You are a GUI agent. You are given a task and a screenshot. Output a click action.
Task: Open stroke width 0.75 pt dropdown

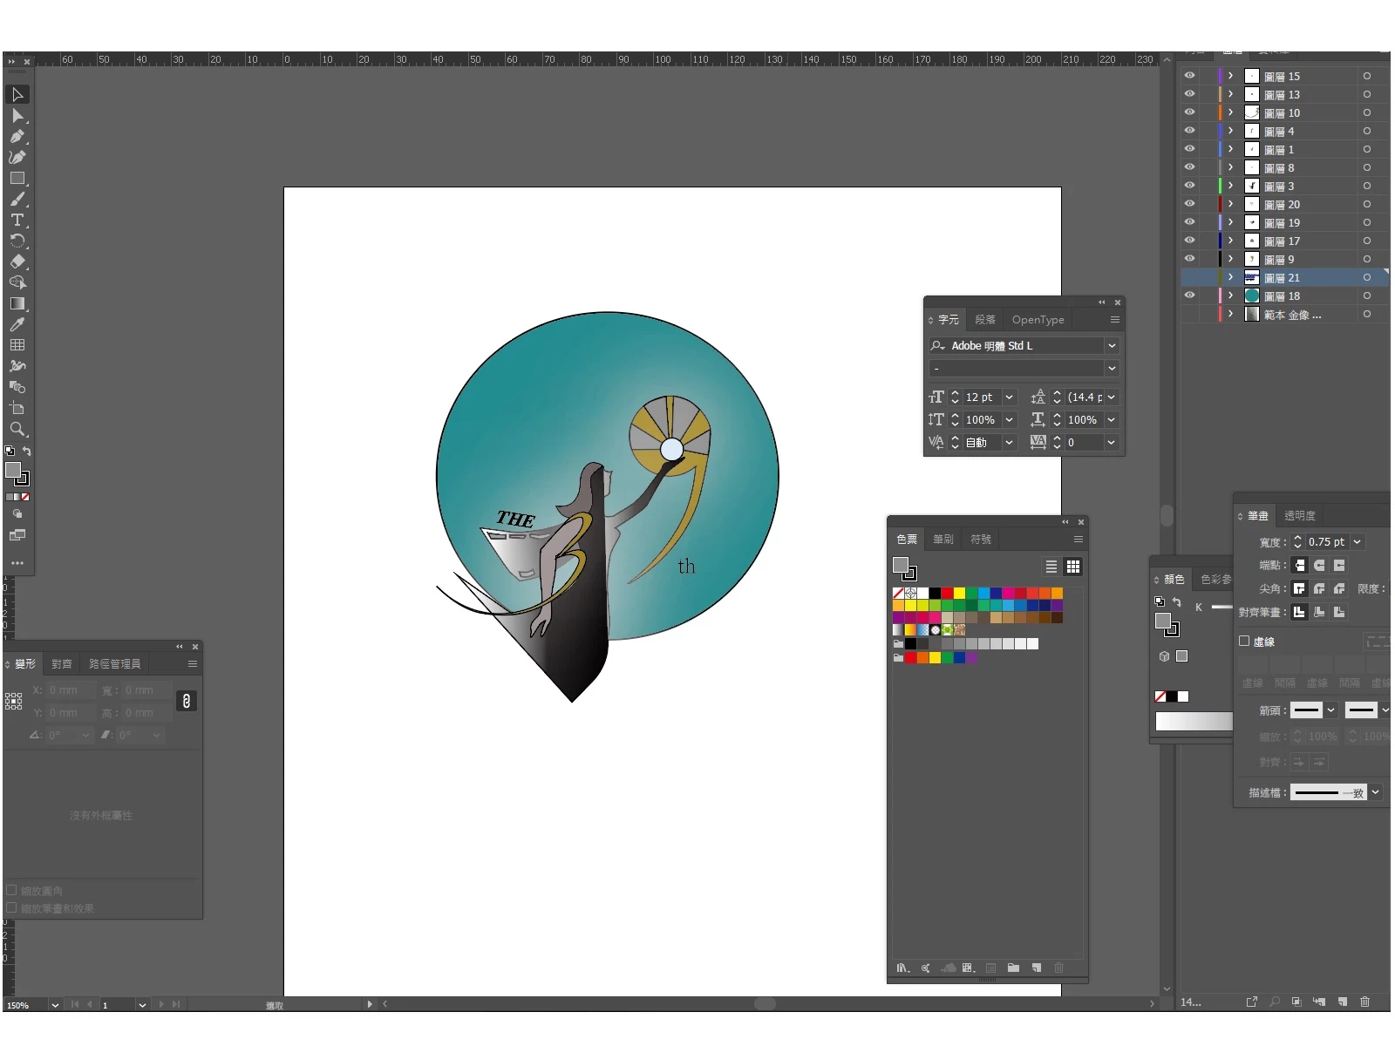click(x=1358, y=542)
